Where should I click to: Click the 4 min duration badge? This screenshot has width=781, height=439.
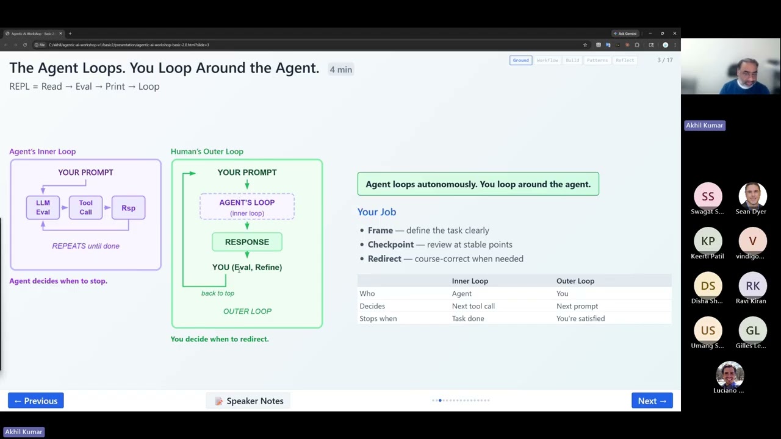(x=341, y=70)
